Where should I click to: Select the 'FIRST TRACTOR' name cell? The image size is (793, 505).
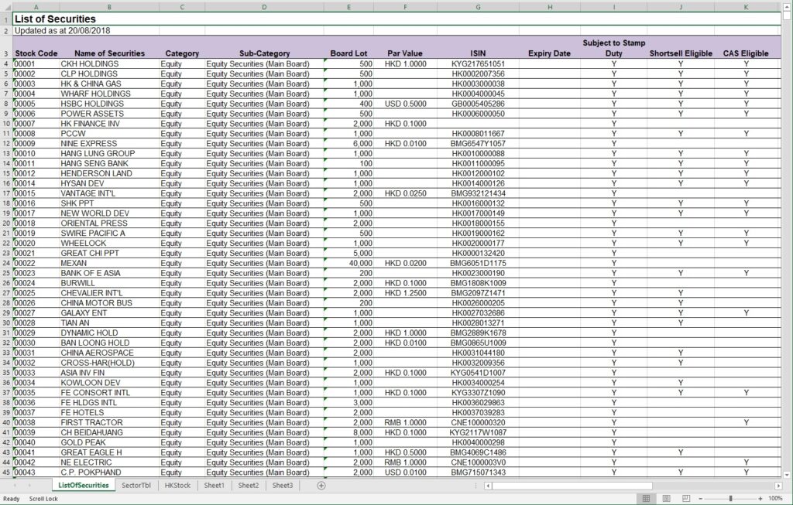coord(109,423)
